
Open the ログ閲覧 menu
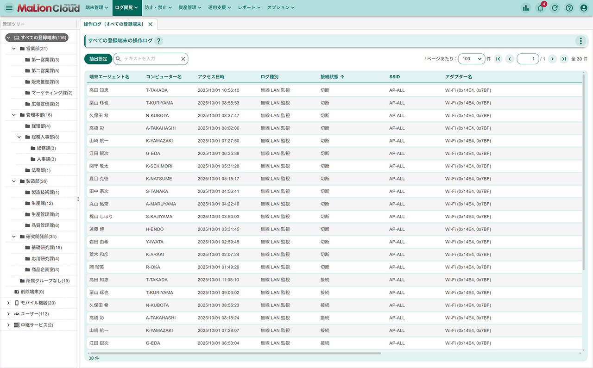pos(126,8)
